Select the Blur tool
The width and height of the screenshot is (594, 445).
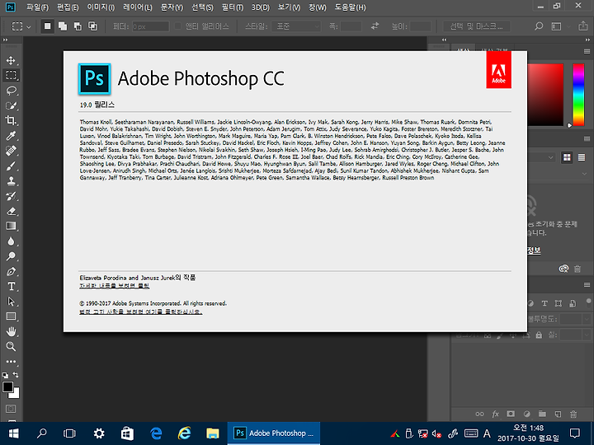coord(11,241)
